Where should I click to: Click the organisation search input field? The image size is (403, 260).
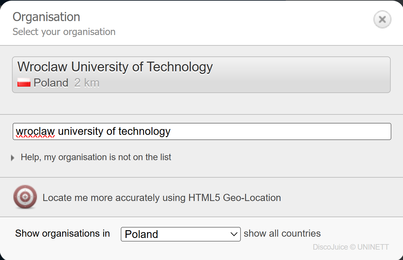click(x=201, y=131)
